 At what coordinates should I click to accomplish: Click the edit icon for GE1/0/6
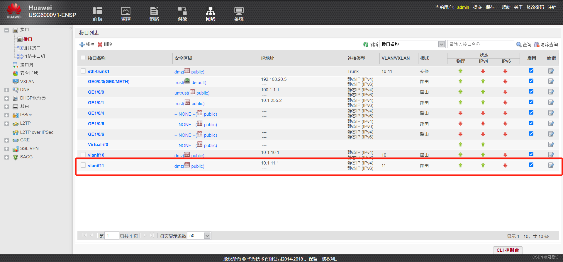click(551, 134)
